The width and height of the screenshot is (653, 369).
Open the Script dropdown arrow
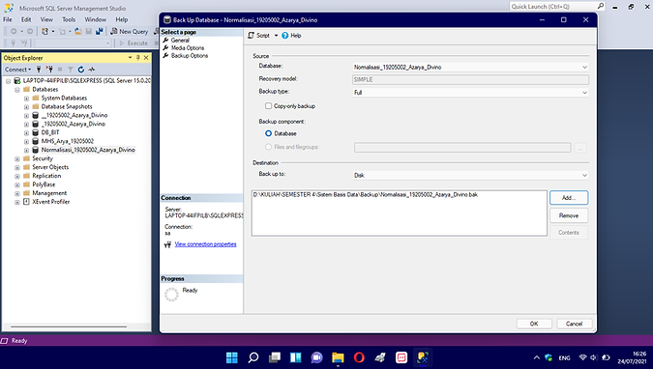[x=276, y=36]
